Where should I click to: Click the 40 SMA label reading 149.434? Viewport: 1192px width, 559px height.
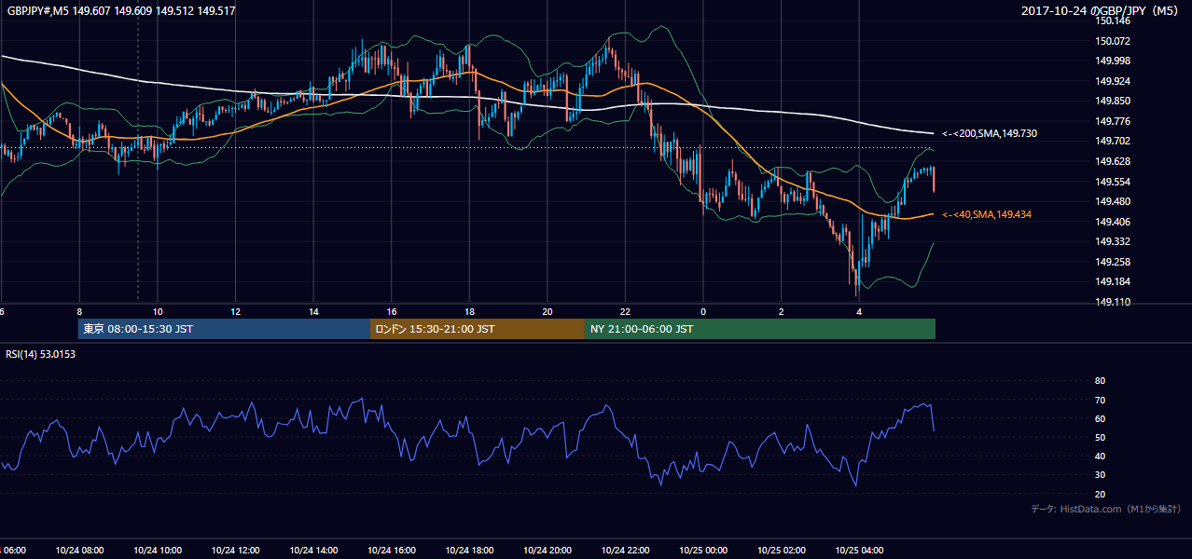pyautogui.click(x=987, y=215)
